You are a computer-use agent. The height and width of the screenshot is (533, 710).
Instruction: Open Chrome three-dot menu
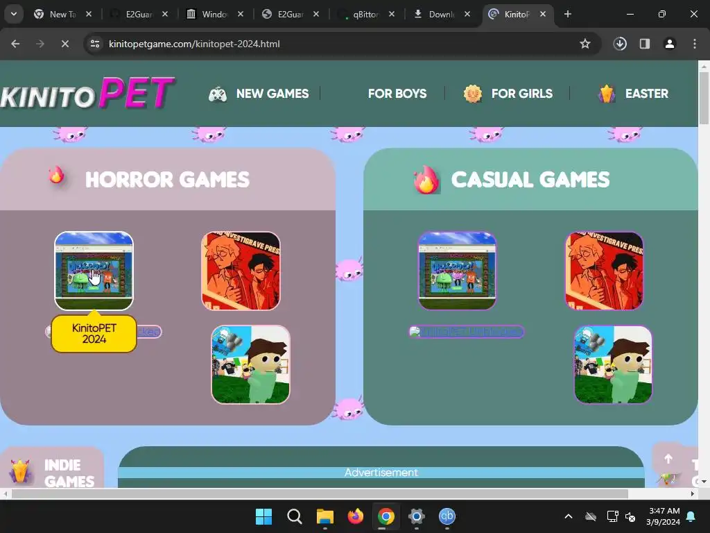[x=695, y=44]
